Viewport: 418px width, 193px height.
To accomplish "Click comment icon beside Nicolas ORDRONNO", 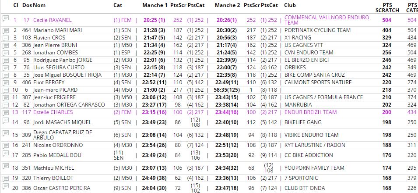I will tap(6, 144).
